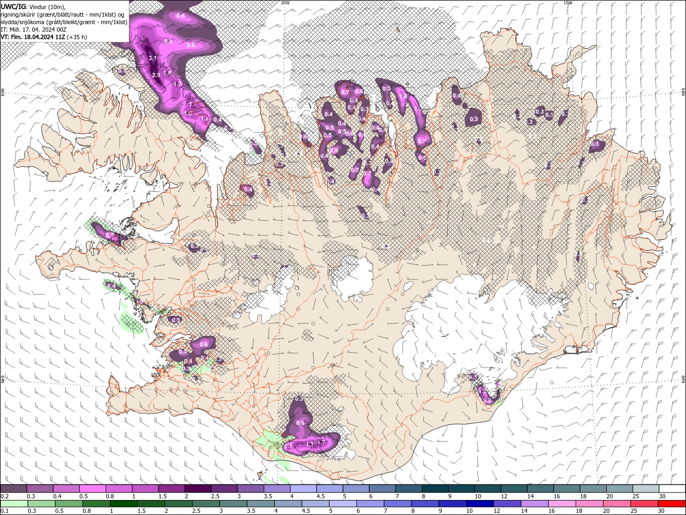Select upper-row swatch between 20 and 25
This screenshot has height=515, width=686.
coord(620,489)
